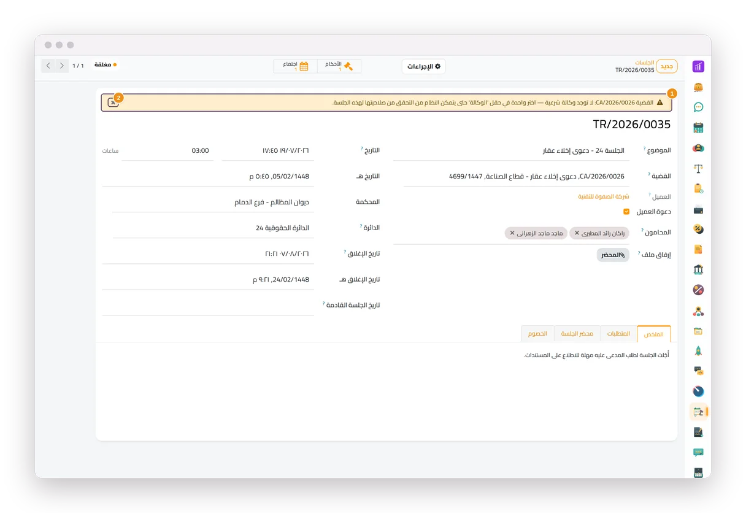Open the calculator icon at sidebar bottom

(x=698, y=472)
